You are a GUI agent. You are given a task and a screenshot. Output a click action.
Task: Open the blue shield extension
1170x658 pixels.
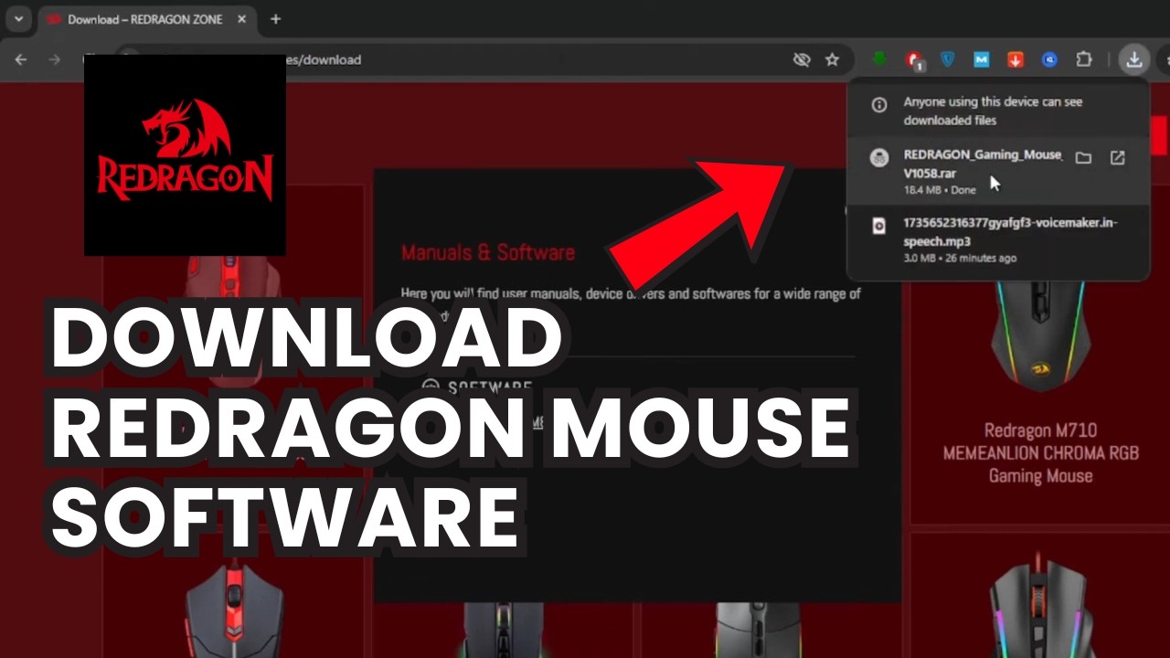pos(948,59)
